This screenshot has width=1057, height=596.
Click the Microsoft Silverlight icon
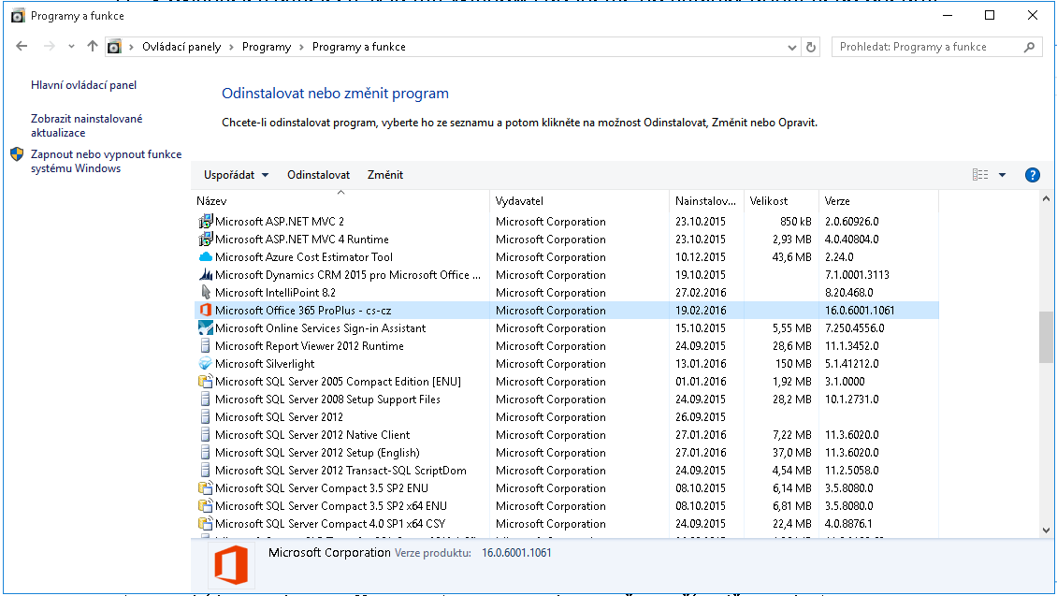pos(206,364)
